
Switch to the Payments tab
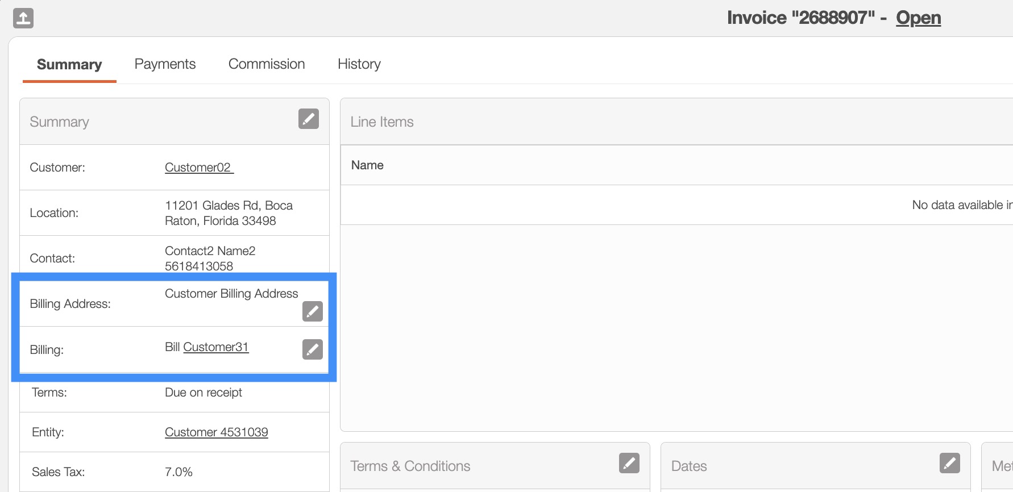165,64
